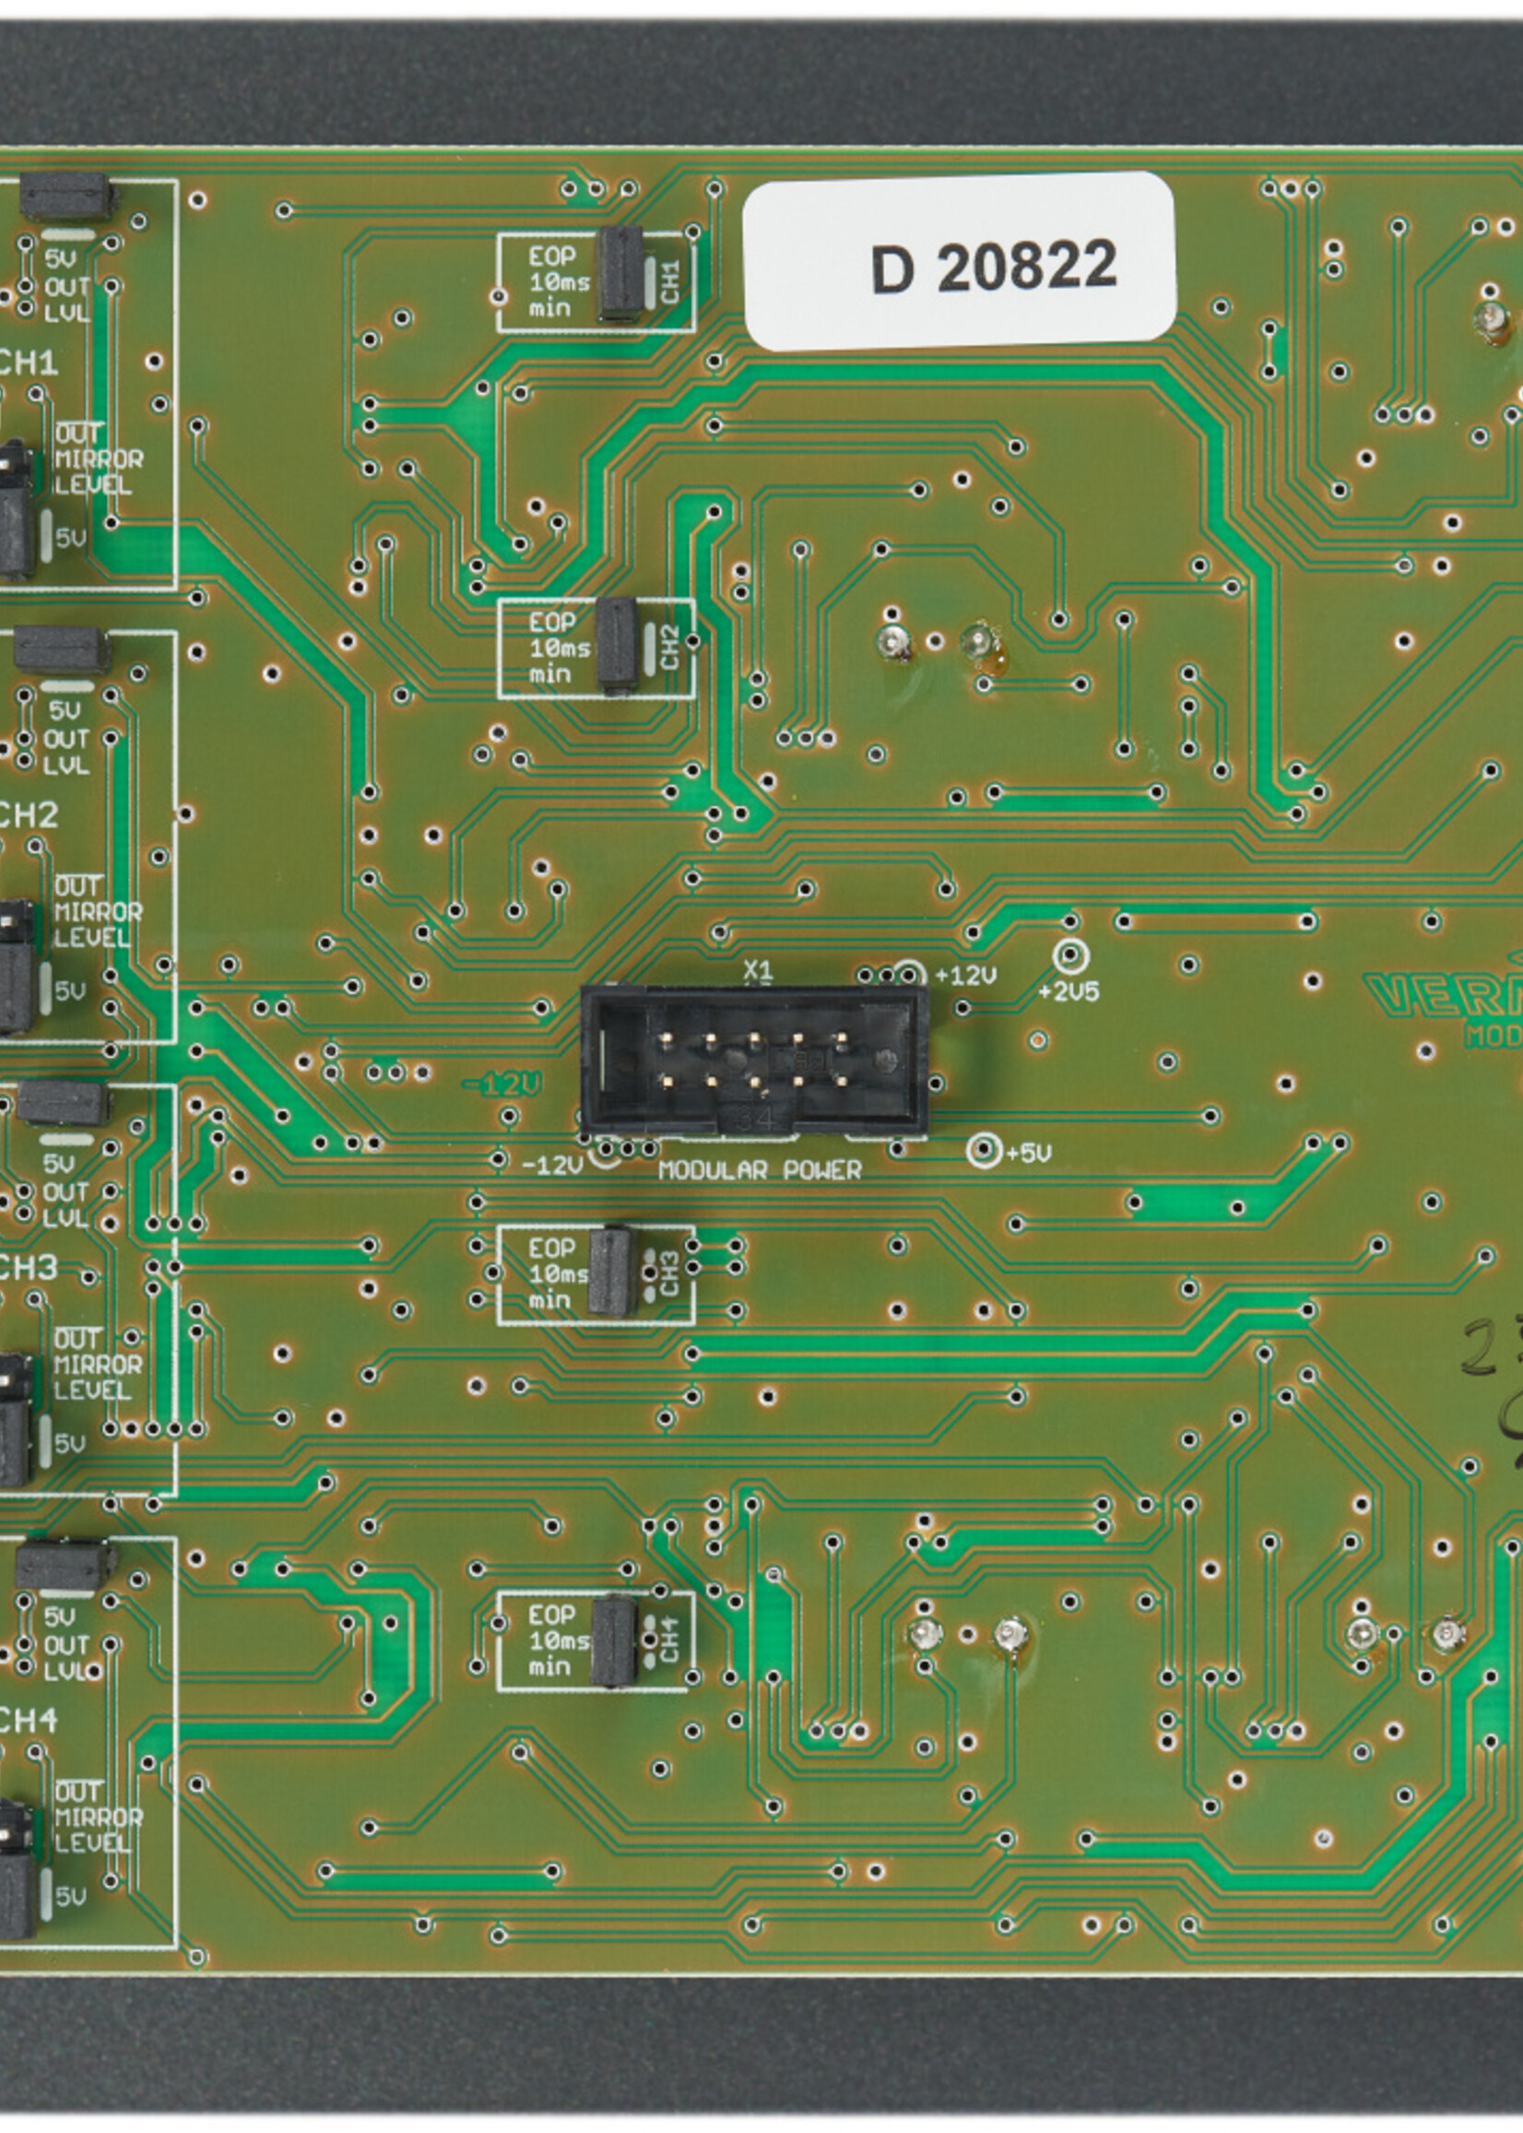Toggle the CH4 EOP 10ms min jumper
Screen dimensions: 1523x2133
pyautogui.click(x=615, y=1641)
